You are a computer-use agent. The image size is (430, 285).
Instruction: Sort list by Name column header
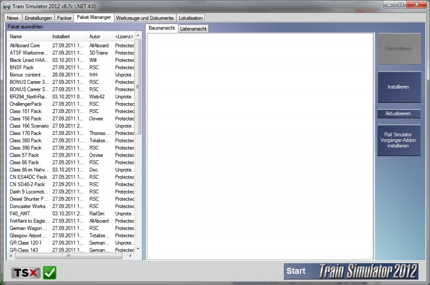click(28, 37)
